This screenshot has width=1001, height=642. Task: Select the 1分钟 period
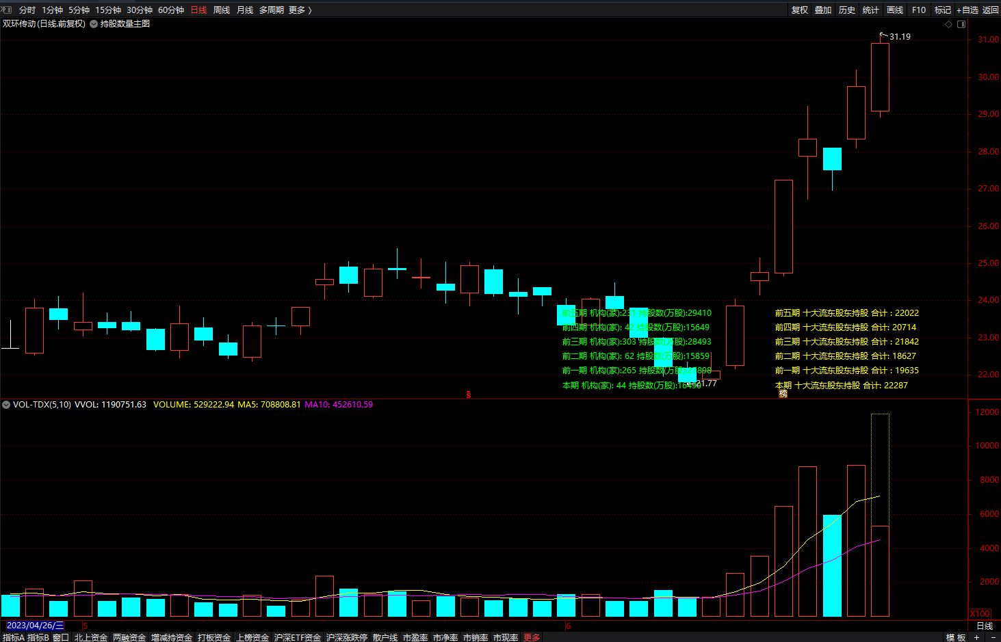[x=53, y=10]
